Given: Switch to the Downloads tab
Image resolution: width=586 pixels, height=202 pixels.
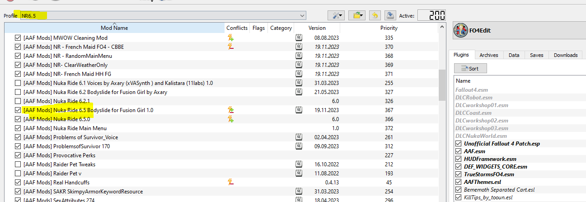Looking at the screenshot, I should click(566, 55).
